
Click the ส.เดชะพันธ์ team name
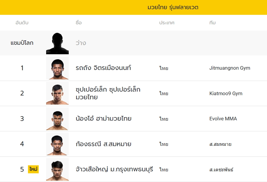coord(221,170)
